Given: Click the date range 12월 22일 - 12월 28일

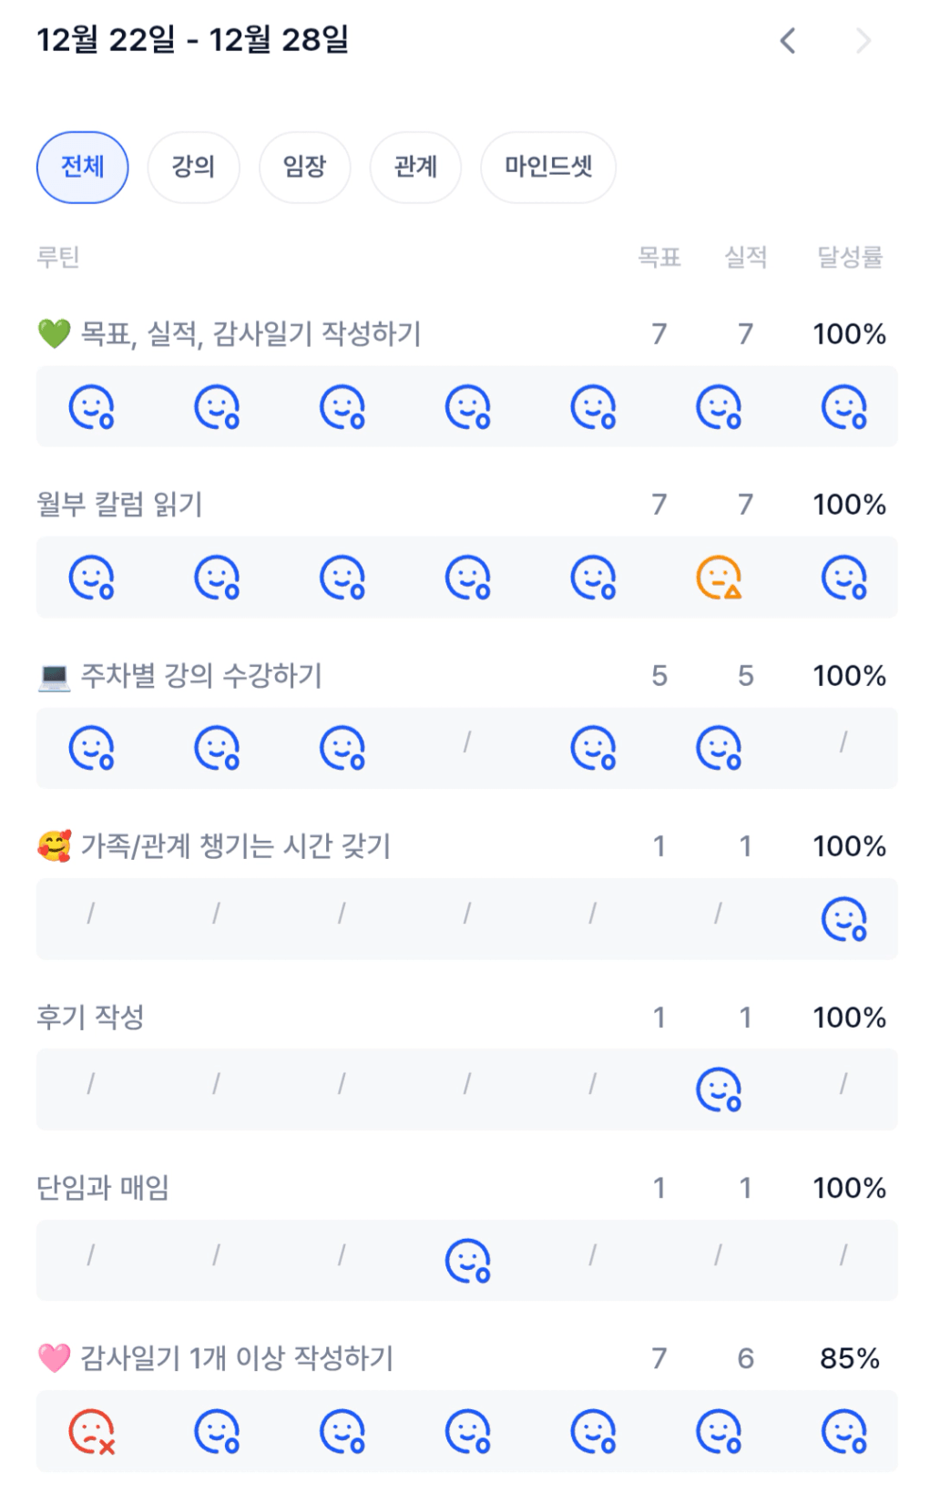Looking at the screenshot, I should tap(192, 40).
